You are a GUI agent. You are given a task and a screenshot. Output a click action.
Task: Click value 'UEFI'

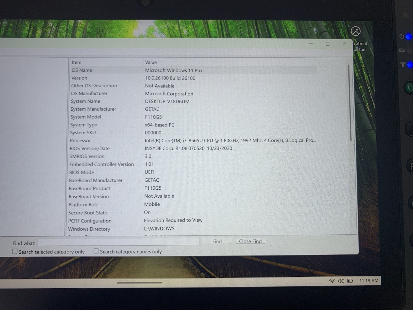tap(149, 172)
